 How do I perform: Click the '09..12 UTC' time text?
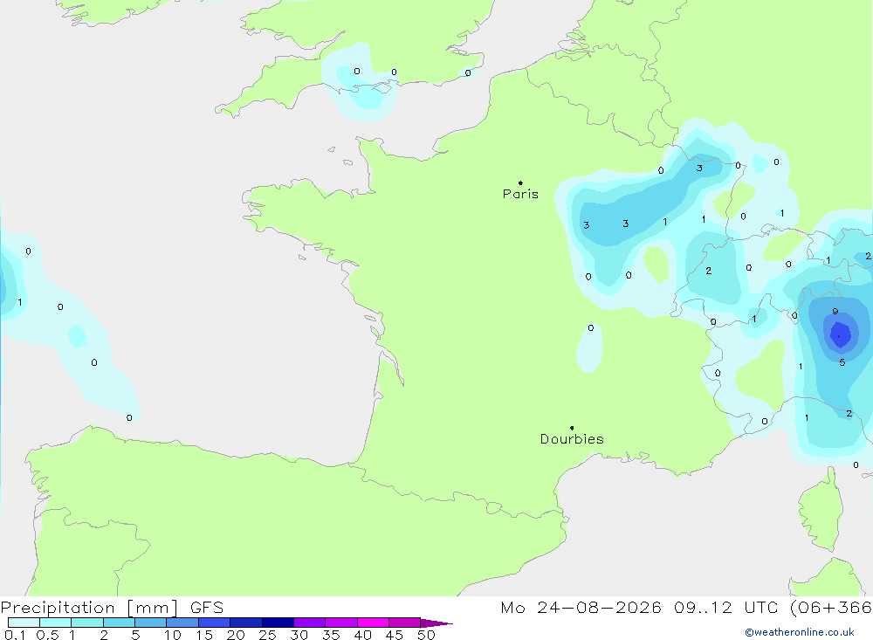(725, 607)
